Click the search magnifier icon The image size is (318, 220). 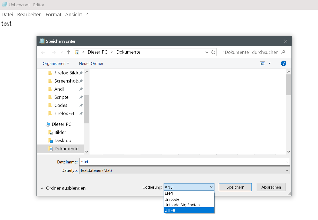coord(283,52)
